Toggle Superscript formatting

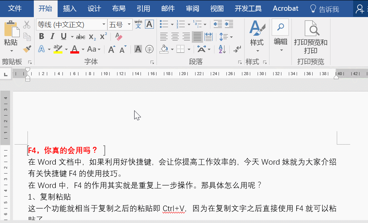(103, 36)
